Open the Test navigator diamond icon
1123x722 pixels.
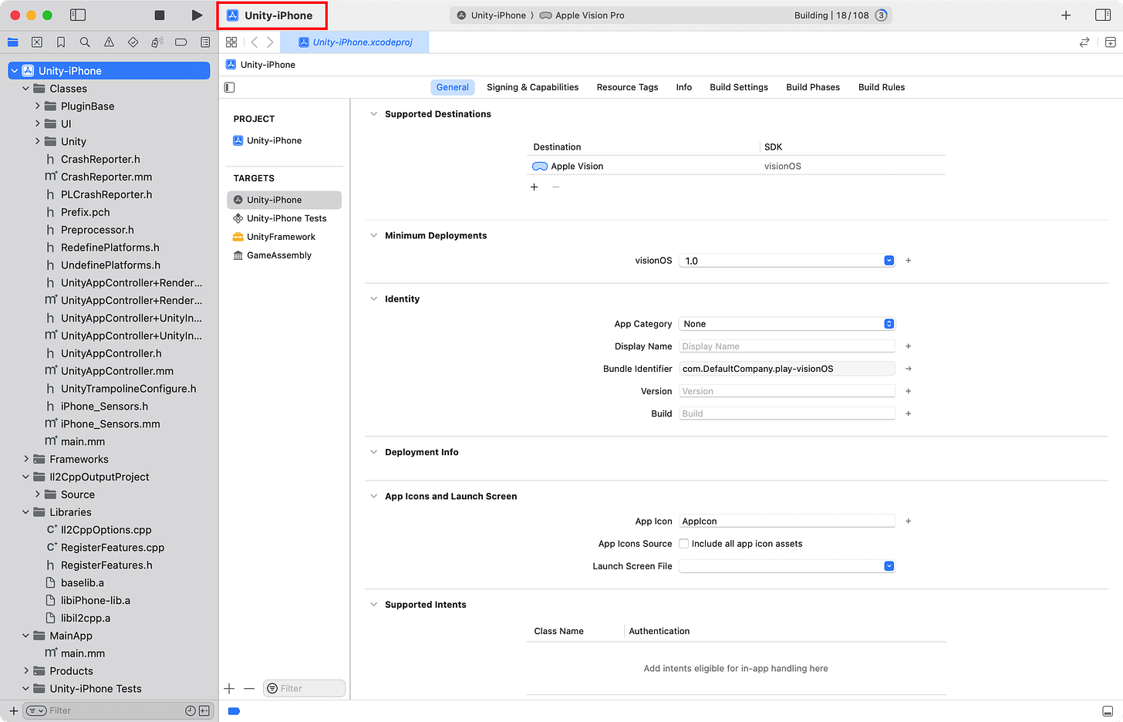[133, 42]
